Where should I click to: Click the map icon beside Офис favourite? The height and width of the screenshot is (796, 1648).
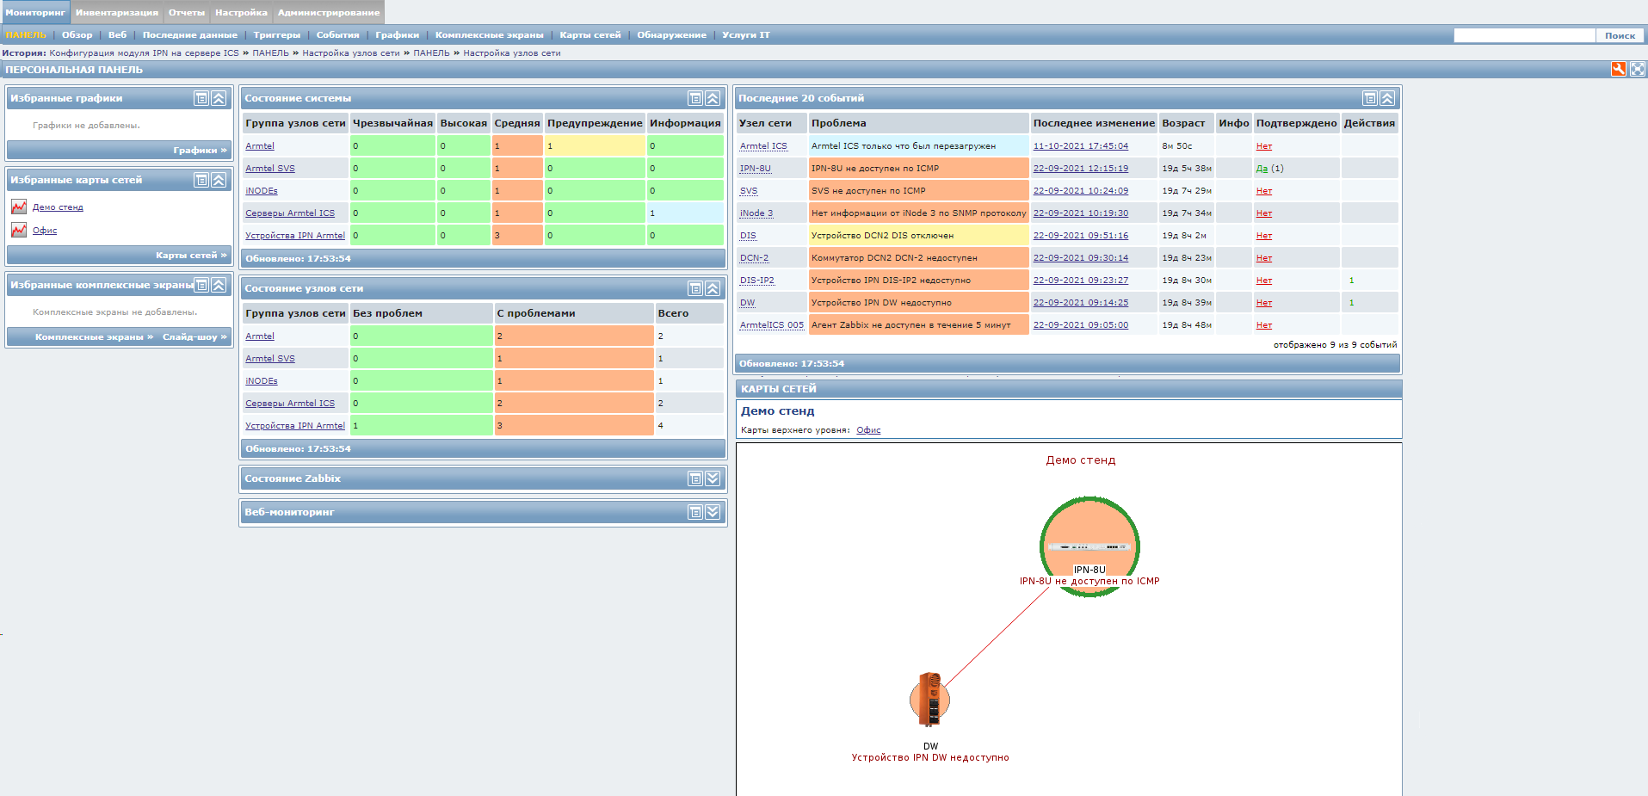click(x=19, y=230)
